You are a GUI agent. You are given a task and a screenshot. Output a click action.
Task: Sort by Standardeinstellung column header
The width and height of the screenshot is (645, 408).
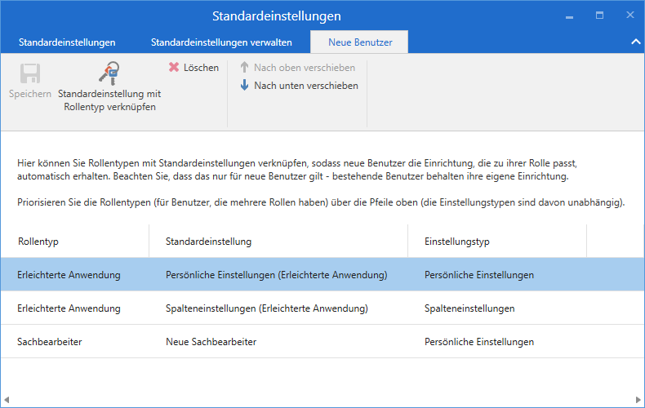tap(208, 242)
